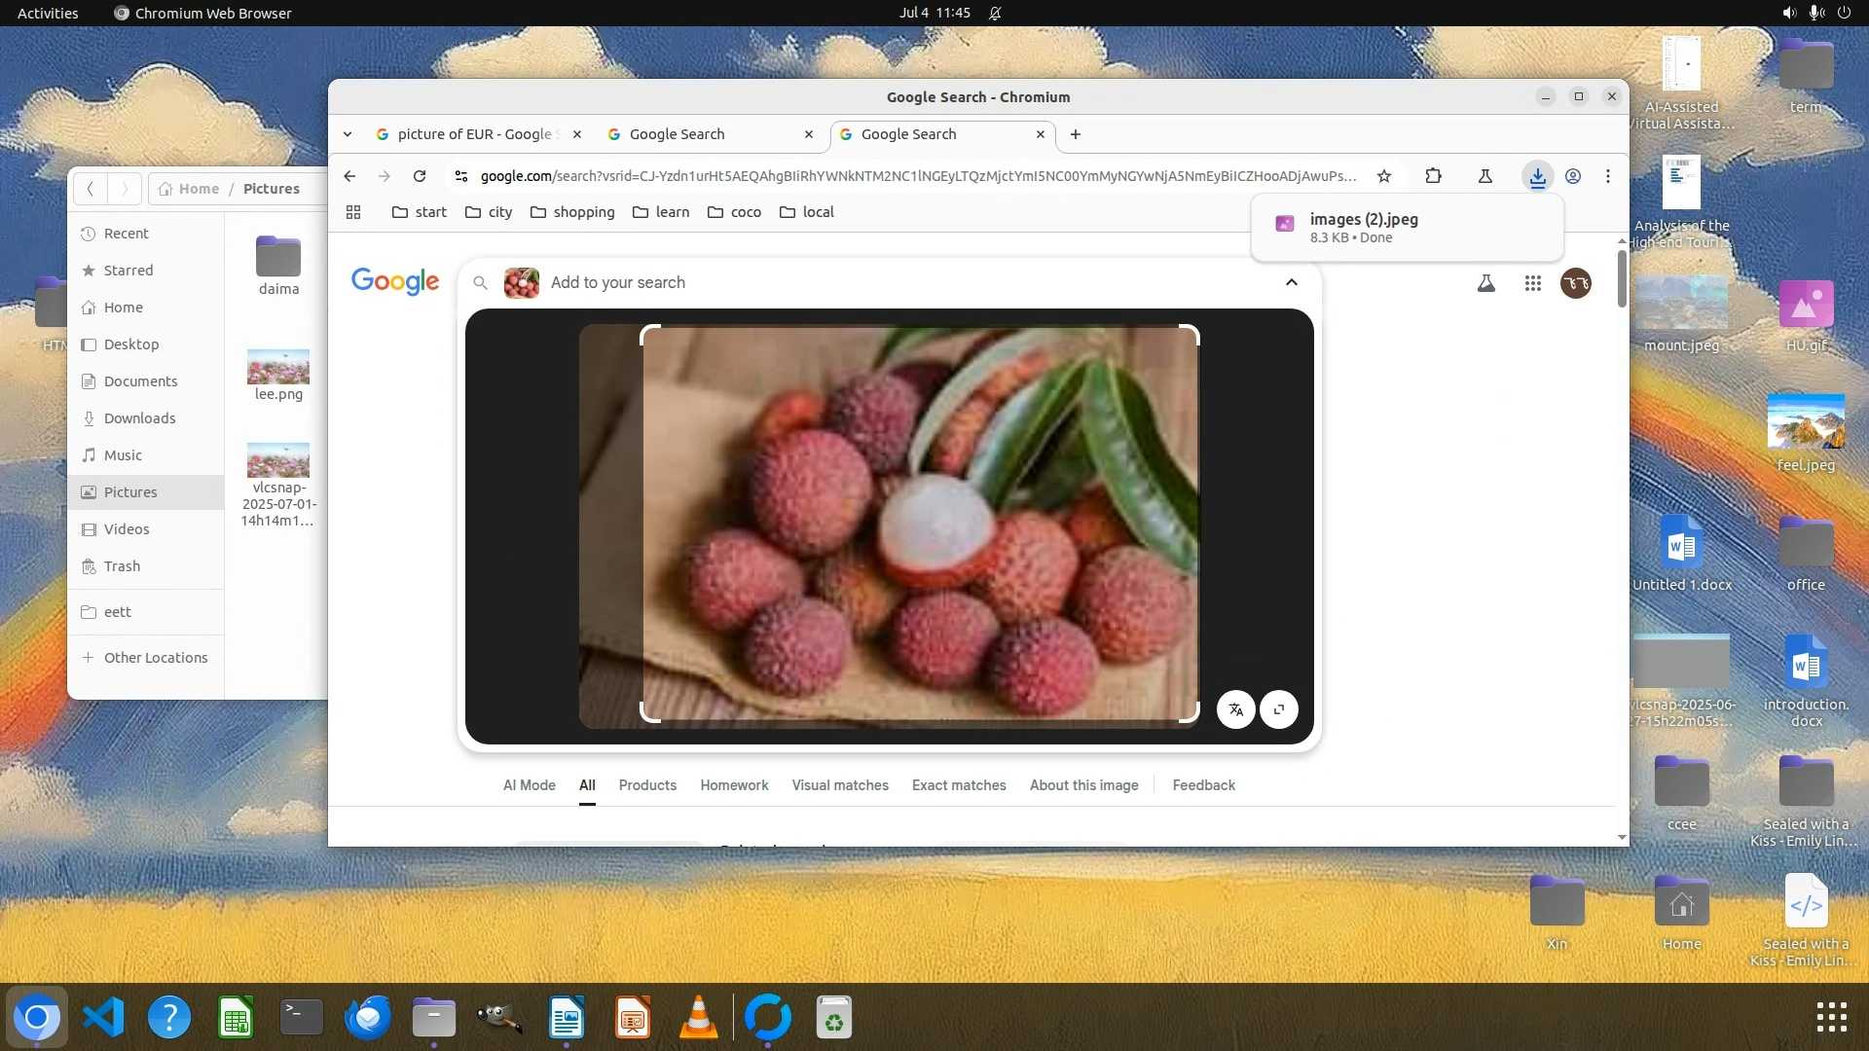
Task: Click the translate image text icon
Action: (1235, 709)
